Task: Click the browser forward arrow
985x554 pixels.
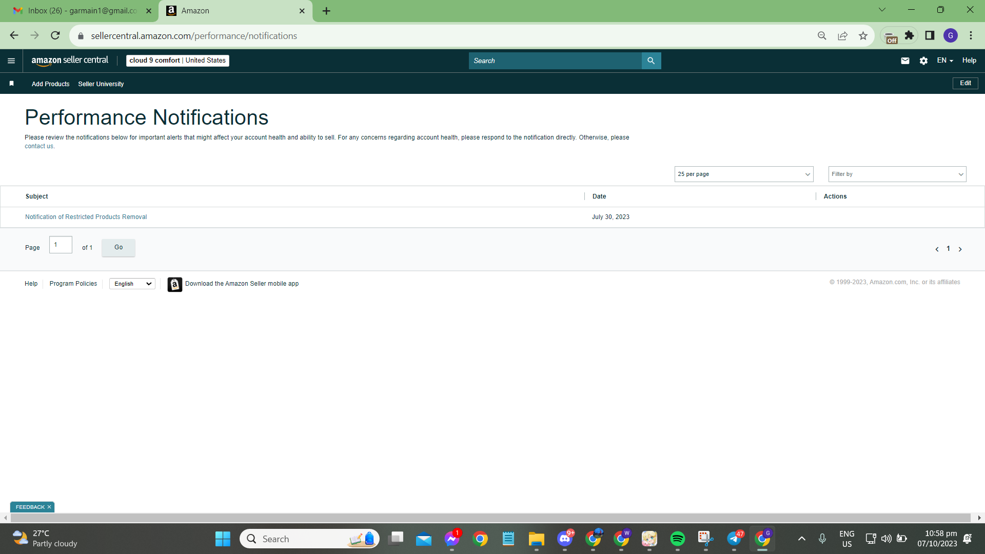Action: 35,35
